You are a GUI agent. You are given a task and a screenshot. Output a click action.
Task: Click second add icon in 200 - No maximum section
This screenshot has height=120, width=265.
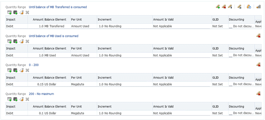point(15,99)
